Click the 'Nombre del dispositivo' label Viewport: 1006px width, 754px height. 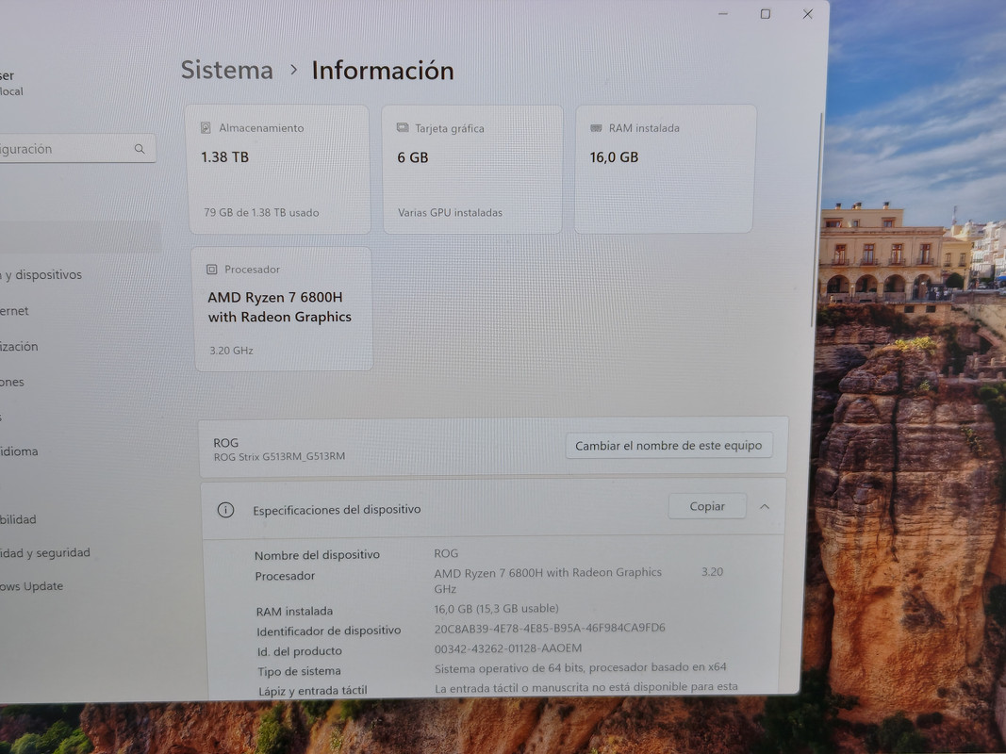pyautogui.click(x=317, y=554)
